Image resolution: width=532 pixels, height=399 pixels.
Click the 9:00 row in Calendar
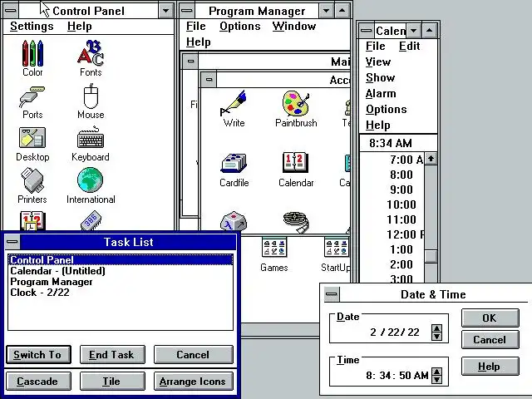tap(392, 190)
